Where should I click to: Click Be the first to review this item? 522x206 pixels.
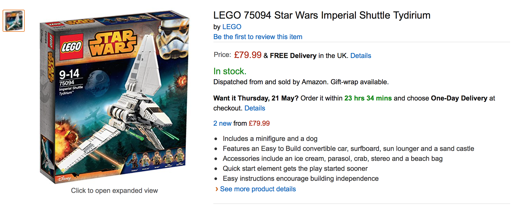tap(257, 37)
